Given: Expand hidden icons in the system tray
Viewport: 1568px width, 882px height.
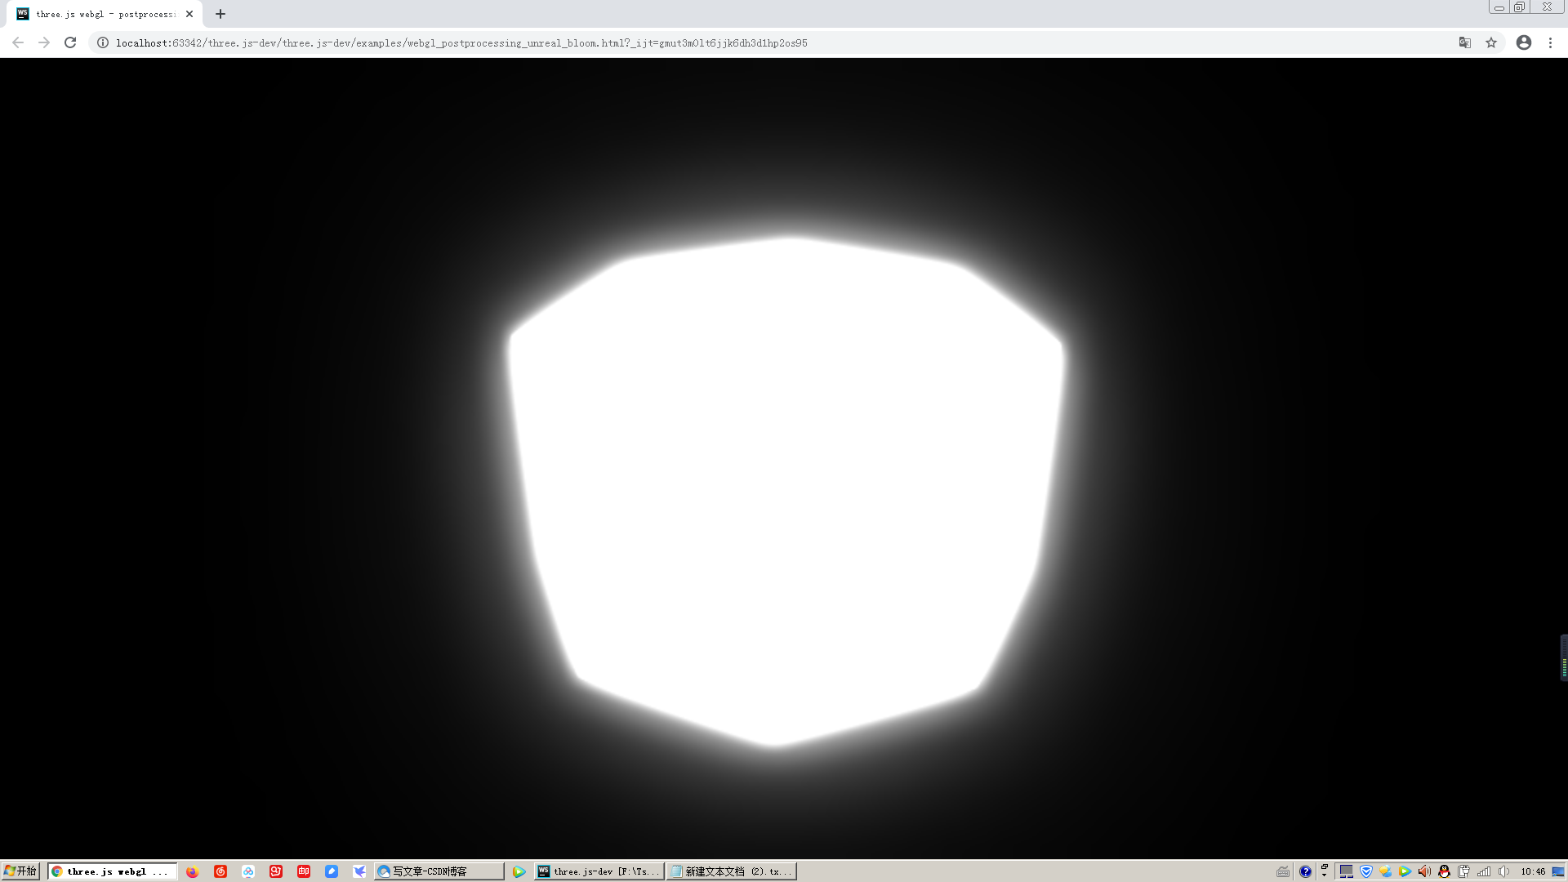Looking at the screenshot, I should click(x=1325, y=874).
